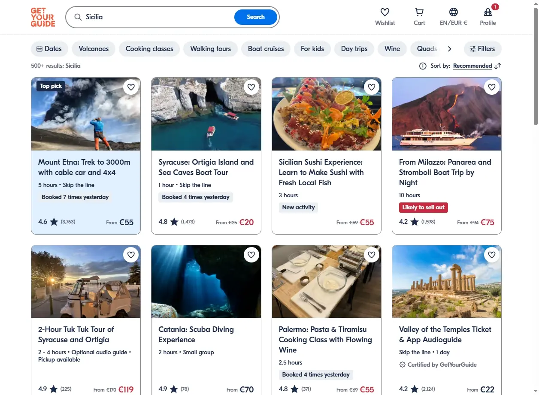Click the star rating icon on Mount Etna card
The image size is (539, 395).
point(54,222)
